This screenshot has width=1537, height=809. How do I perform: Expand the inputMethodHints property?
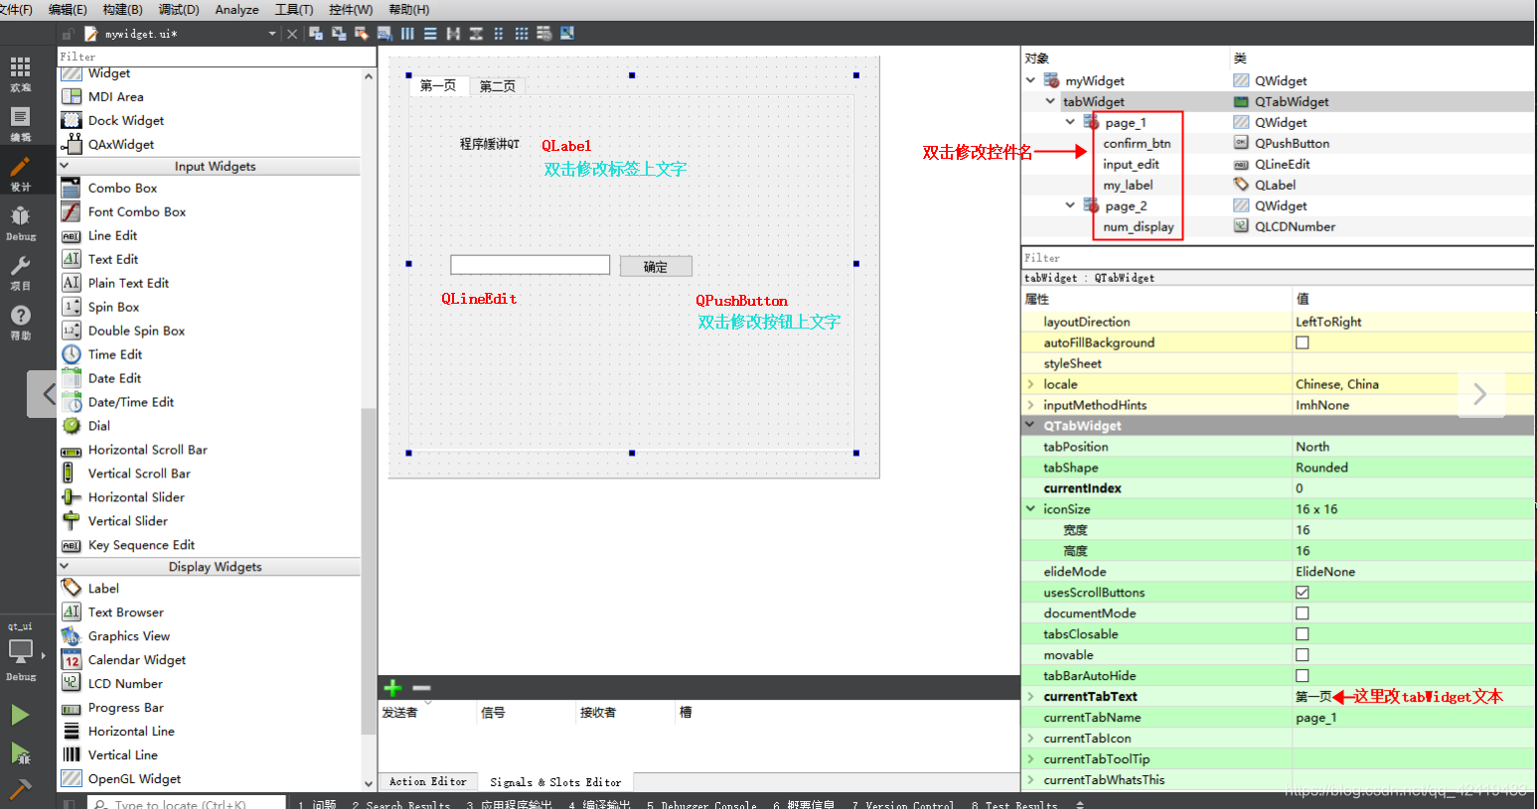(x=1030, y=405)
